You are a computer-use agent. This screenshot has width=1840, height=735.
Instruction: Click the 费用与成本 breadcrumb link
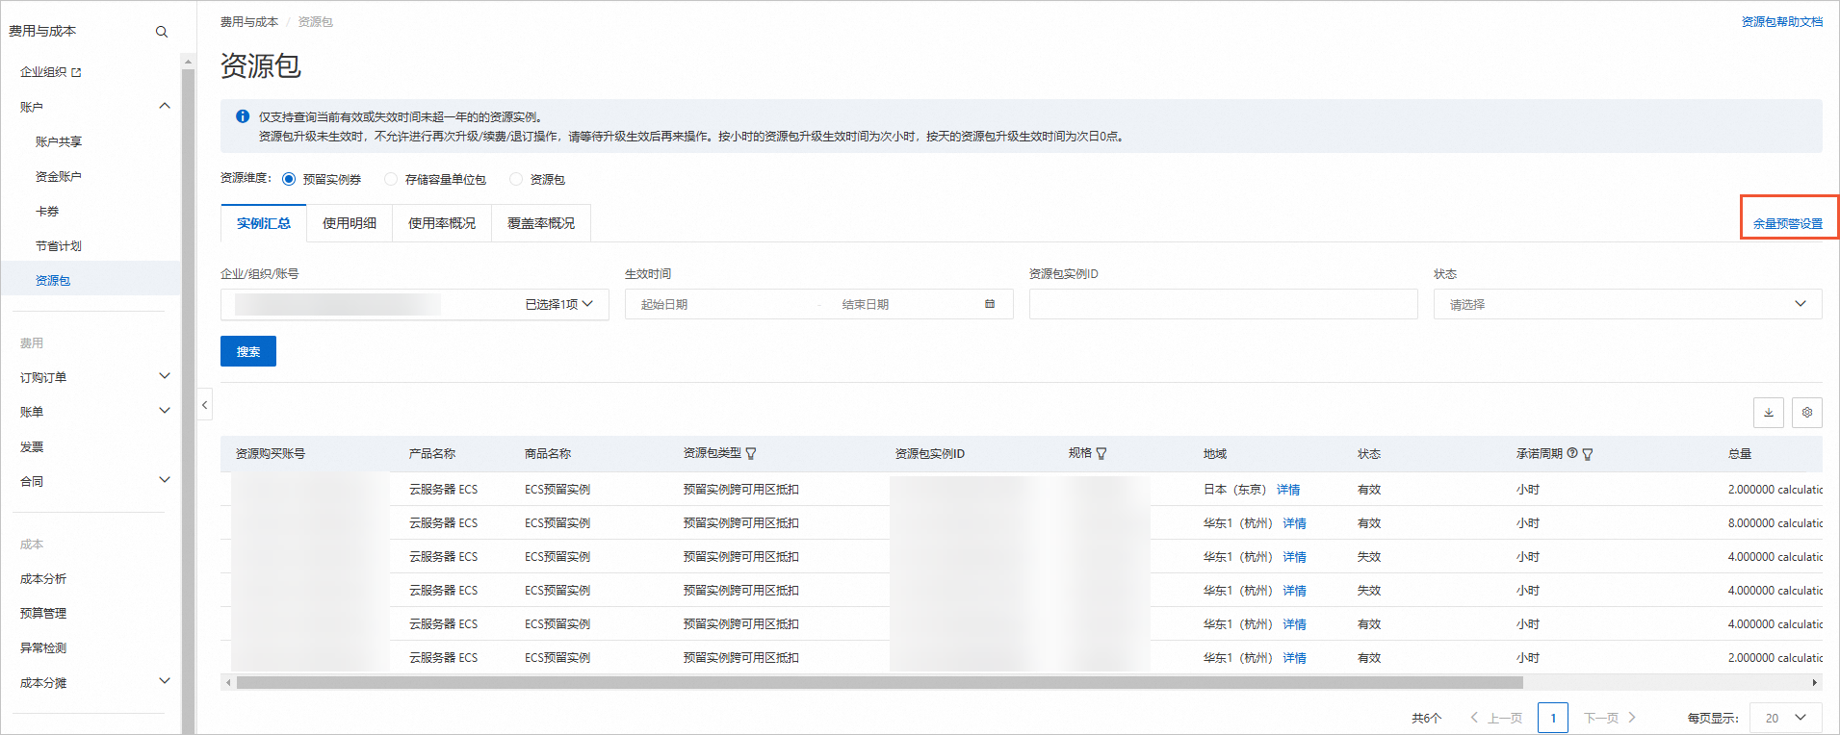(249, 21)
